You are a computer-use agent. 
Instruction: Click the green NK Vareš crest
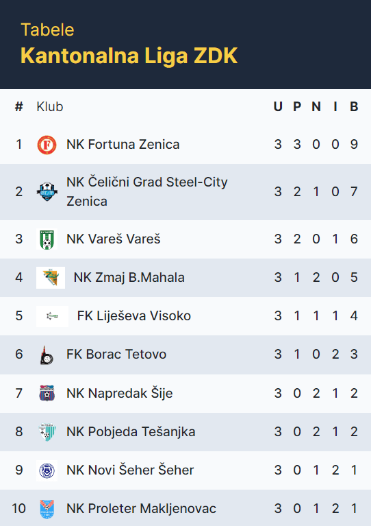point(47,239)
